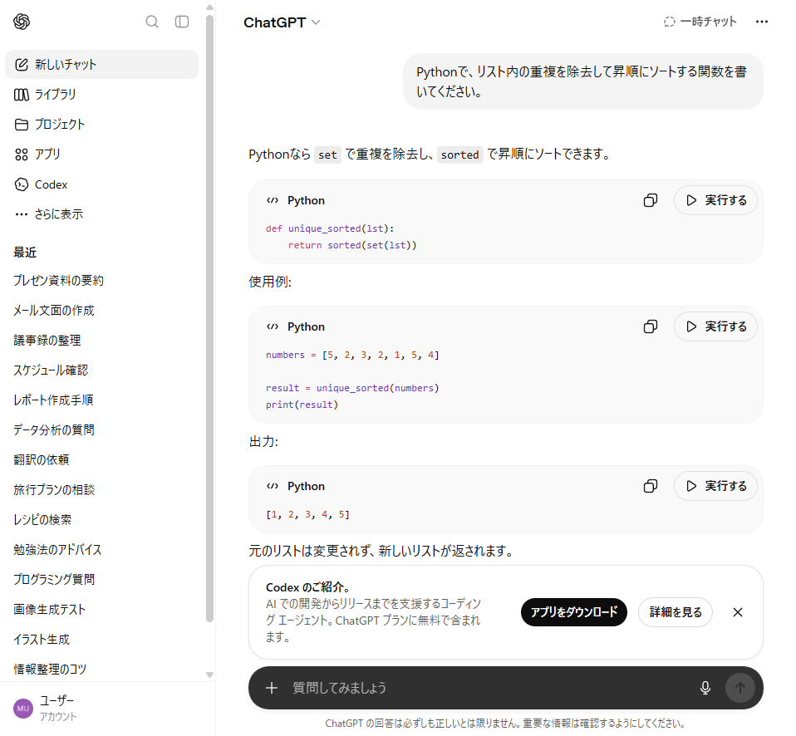Image resolution: width=796 pixels, height=736 pixels.
Task: Open the ChatGPT model selector dropdown
Action: (282, 22)
